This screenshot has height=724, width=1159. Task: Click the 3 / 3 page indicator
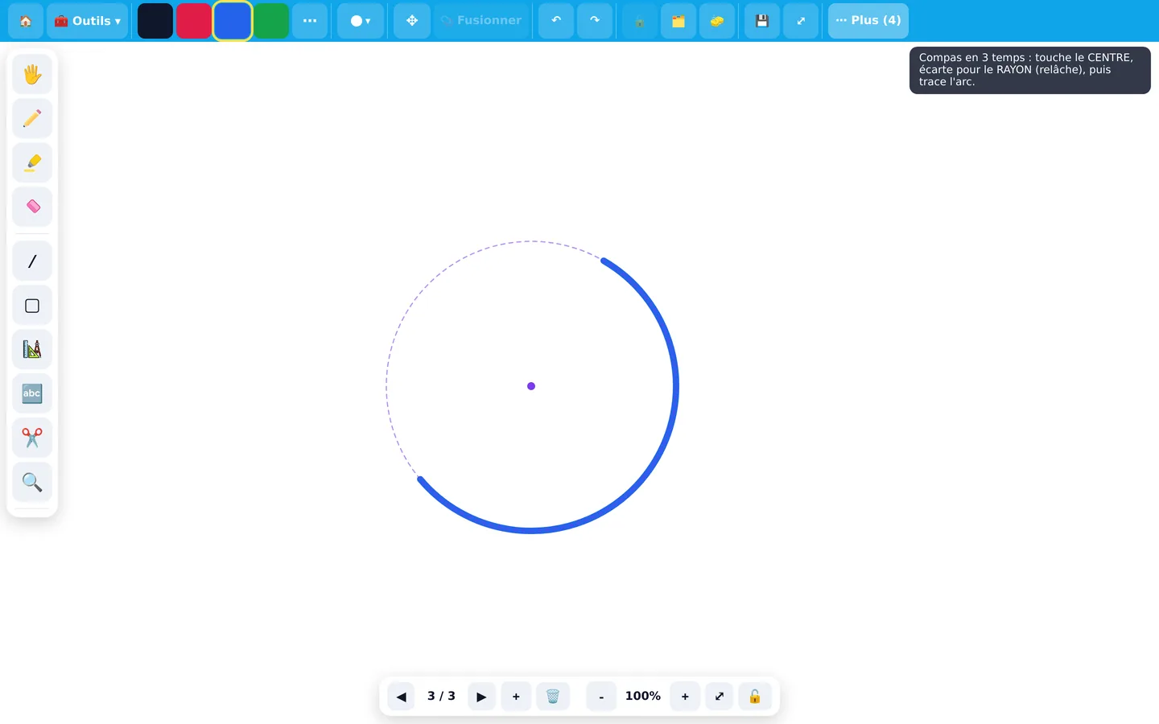point(441,697)
